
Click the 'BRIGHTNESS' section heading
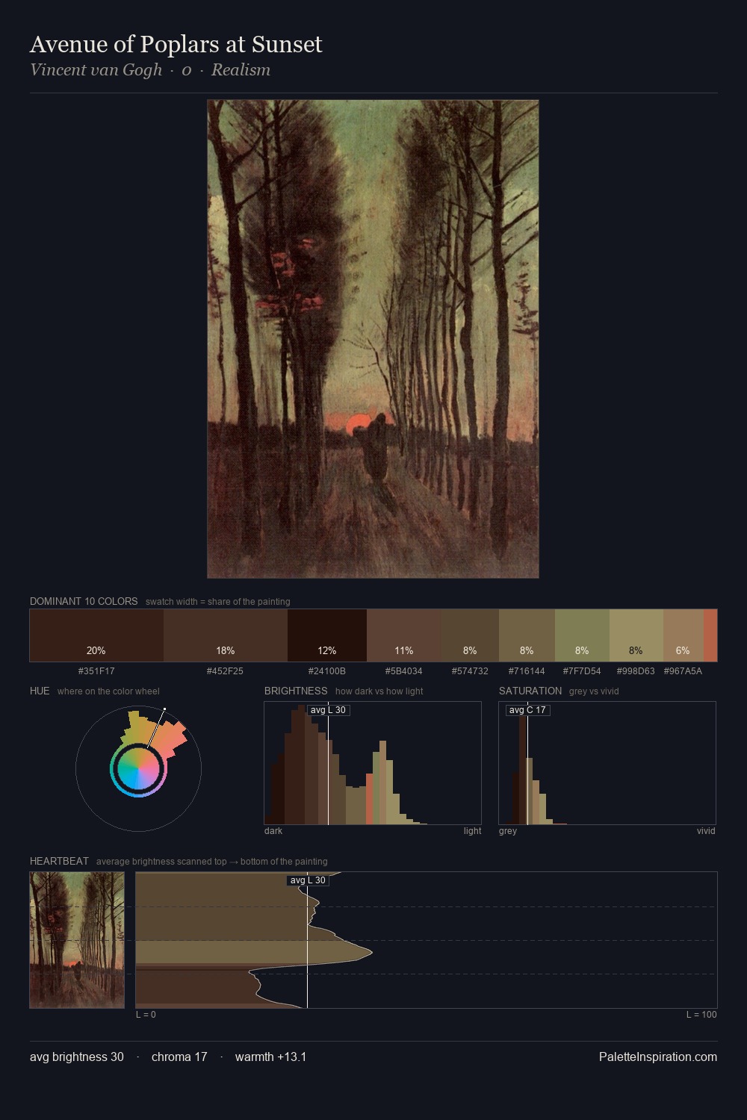(296, 691)
